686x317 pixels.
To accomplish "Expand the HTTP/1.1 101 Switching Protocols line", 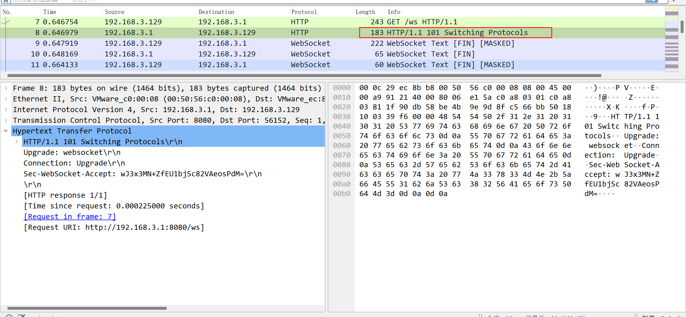I will (17, 142).
